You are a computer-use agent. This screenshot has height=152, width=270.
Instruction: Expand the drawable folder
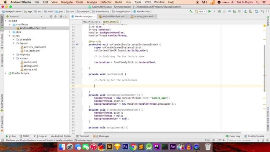coord(13,39)
